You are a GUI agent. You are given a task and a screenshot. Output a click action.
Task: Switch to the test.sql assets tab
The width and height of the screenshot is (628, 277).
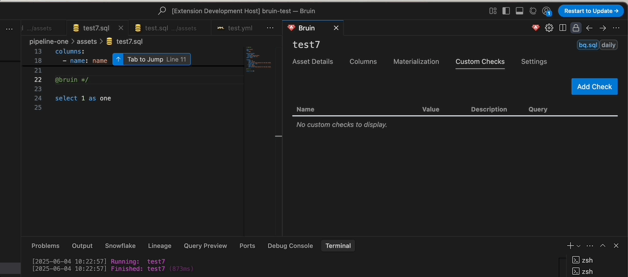click(170, 28)
